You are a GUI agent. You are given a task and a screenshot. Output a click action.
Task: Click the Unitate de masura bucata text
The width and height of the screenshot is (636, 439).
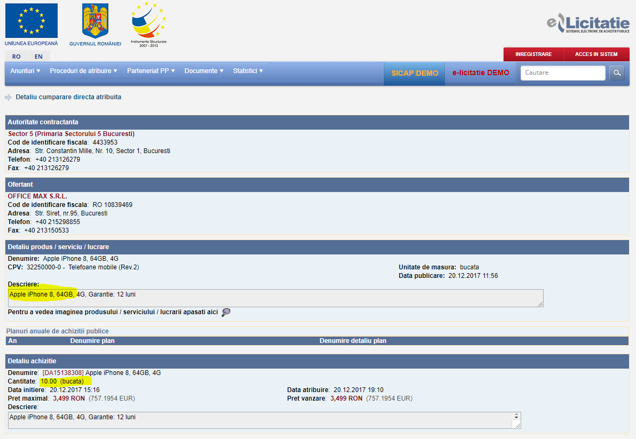click(439, 267)
